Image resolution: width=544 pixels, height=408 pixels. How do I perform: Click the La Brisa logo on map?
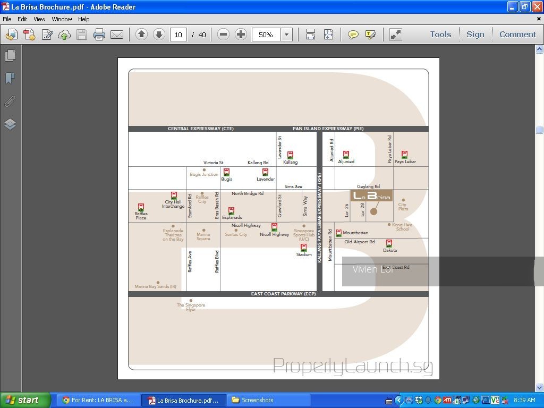pyautogui.click(x=371, y=195)
